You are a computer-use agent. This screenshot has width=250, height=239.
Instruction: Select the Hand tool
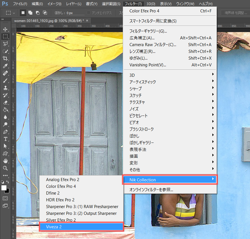coord(5,161)
